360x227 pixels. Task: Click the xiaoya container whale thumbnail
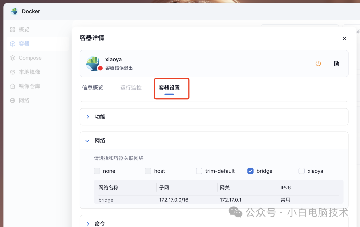[x=93, y=63]
